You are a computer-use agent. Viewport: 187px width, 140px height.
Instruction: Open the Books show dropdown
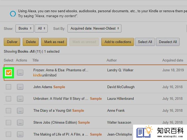click(25, 28)
